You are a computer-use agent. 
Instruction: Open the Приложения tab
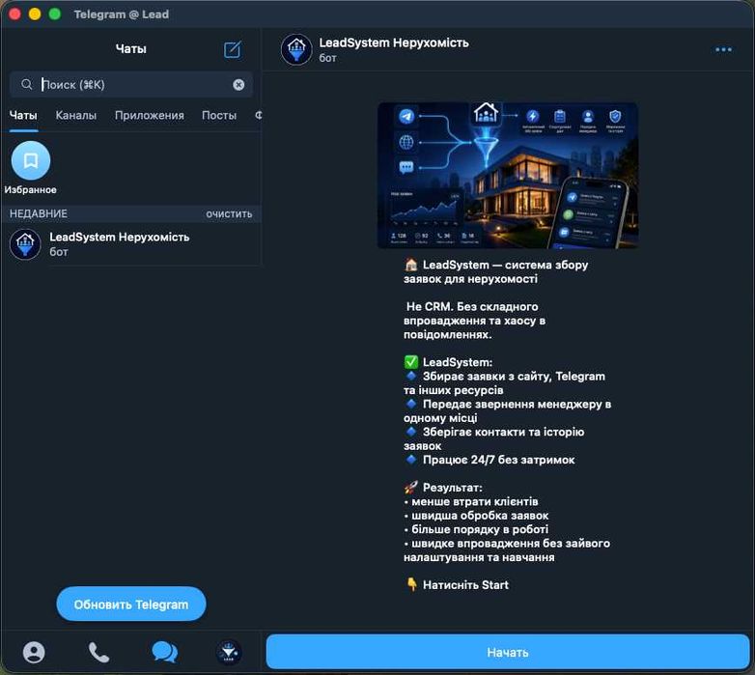tap(150, 116)
